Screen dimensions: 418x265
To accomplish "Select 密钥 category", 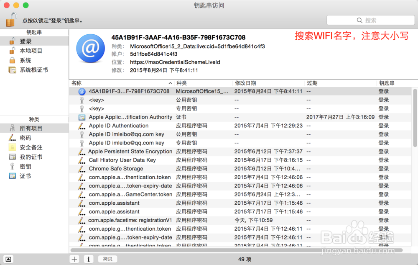I will pyautogui.click(x=34, y=167).
